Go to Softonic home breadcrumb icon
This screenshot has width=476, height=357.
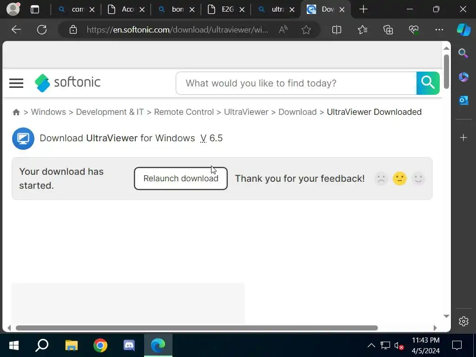[16, 112]
